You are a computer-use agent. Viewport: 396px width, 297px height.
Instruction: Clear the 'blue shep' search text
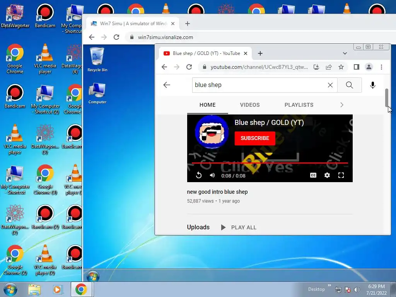[330, 85]
